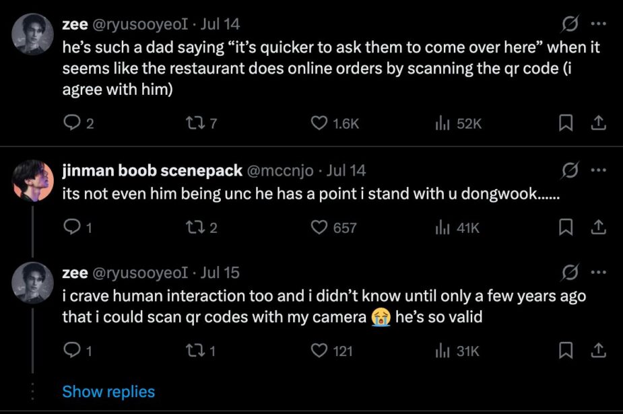Bookmark zee's Jul 14 tweet
Screen dimensions: 623x414
(565, 123)
